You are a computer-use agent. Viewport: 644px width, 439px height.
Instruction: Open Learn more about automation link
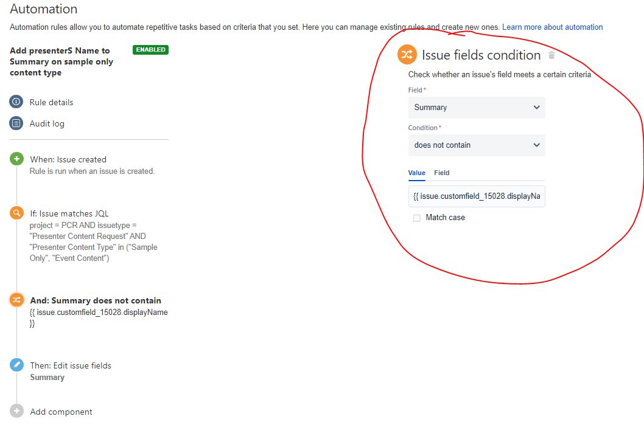point(552,27)
